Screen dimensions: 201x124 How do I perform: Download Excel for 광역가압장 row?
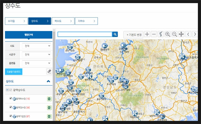tap(49, 116)
